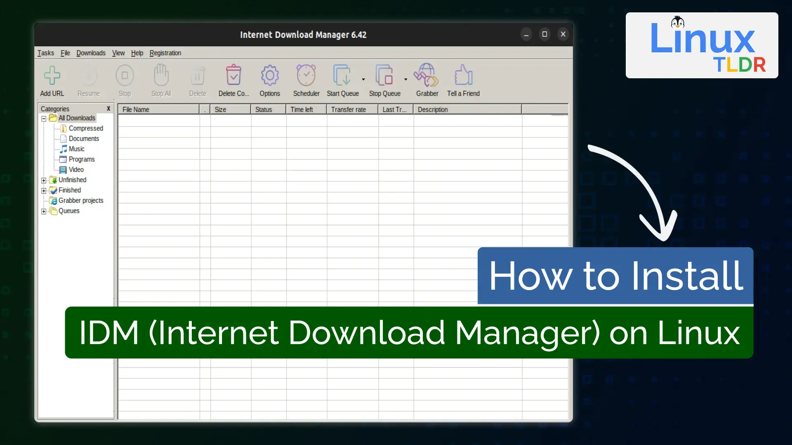Image resolution: width=792 pixels, height=445 pixels.
Task: Select Grabber projects item
Action: pyautogui.click(x=81, y=200)
